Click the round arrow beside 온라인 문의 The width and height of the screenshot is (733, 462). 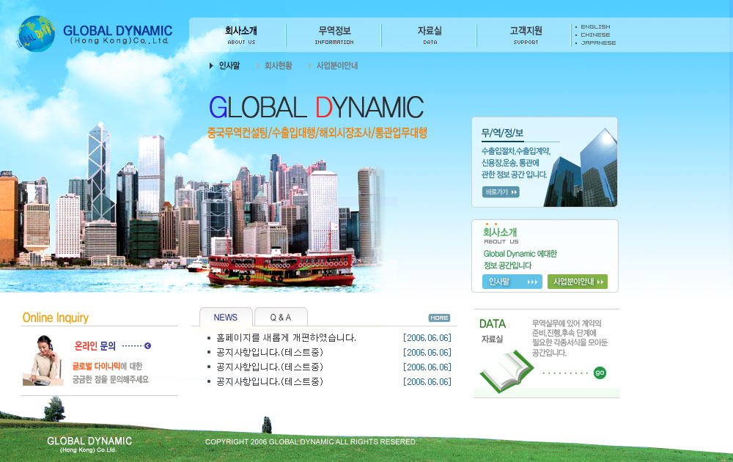coord(147,345)
